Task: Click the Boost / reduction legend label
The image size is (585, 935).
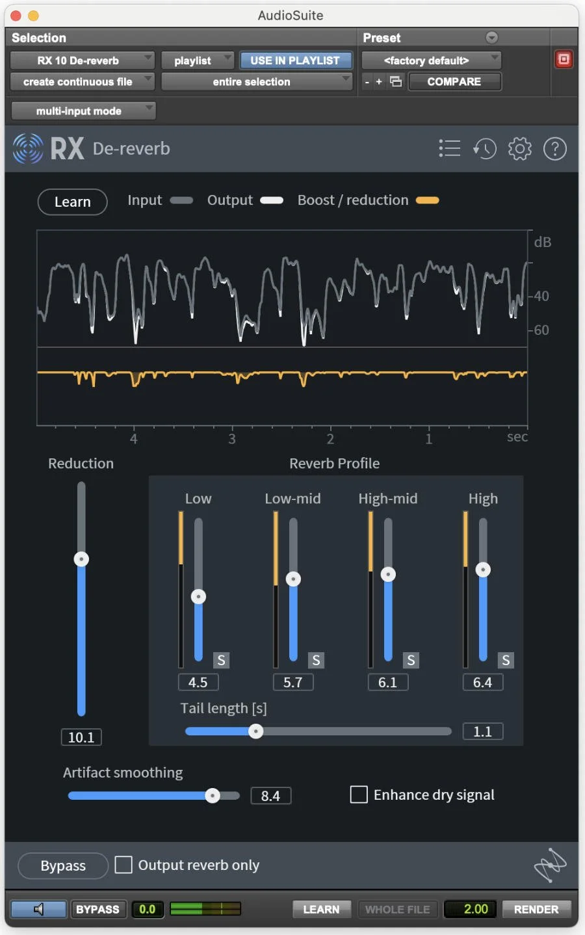Action: (x=353, y=200)
